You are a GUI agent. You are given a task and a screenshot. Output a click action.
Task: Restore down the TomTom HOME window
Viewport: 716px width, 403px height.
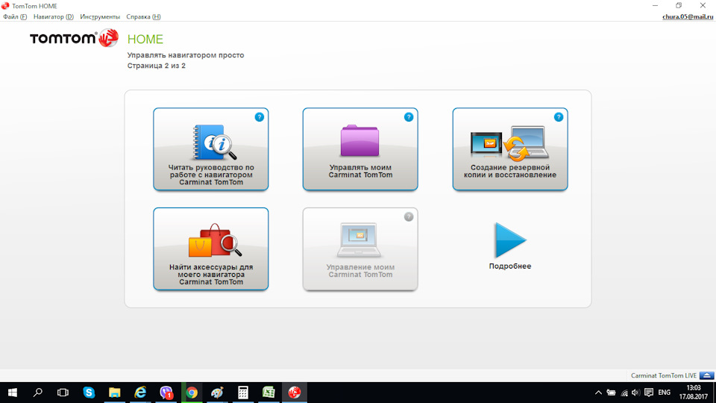(679, 5)
